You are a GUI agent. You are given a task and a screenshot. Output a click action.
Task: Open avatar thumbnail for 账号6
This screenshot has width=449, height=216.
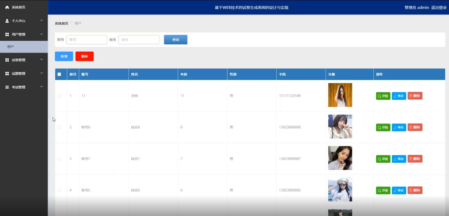pos(340,190)
